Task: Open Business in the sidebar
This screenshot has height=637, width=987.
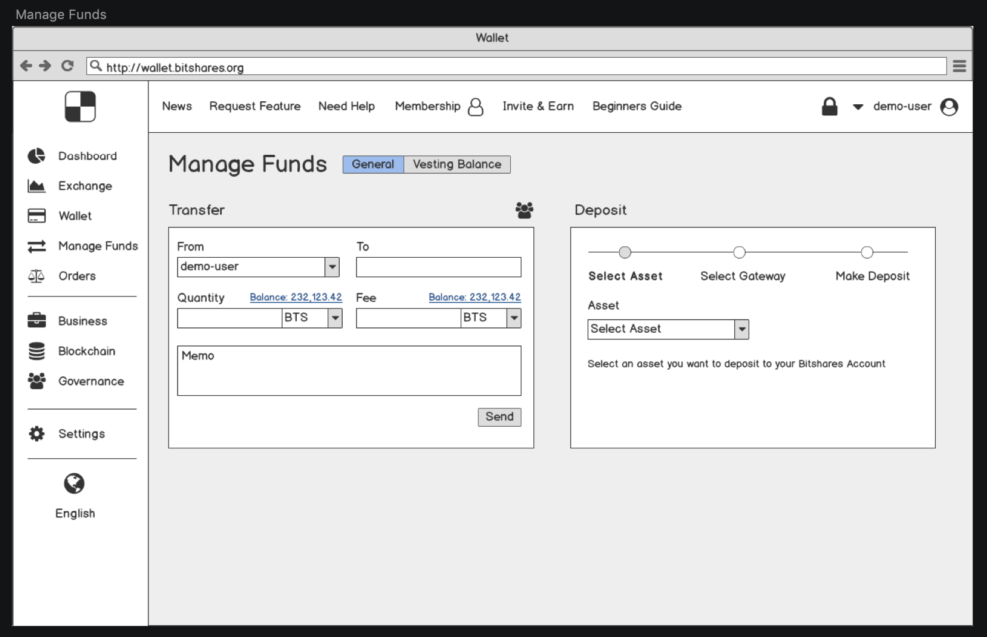Action: pyautogui.click(x=83, y=321)
